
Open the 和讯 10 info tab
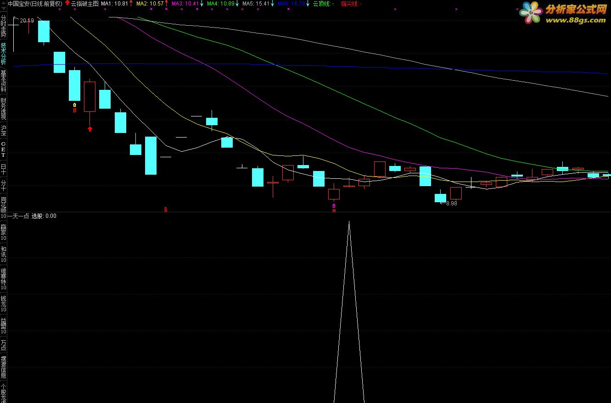pos(4,254)
